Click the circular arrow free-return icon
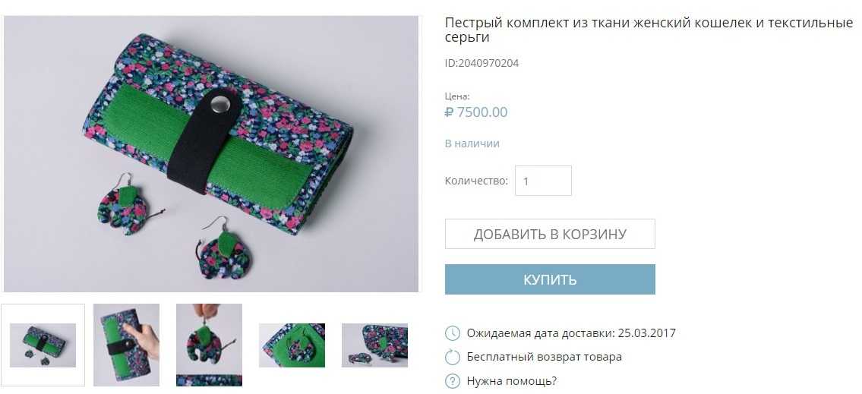The height and width of the screenshot is (394, 862). tap(452, 357)
